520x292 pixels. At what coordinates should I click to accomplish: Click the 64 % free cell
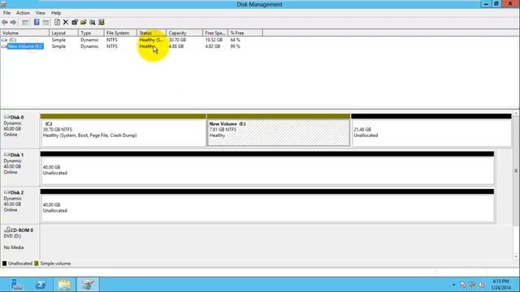(235, 40)
